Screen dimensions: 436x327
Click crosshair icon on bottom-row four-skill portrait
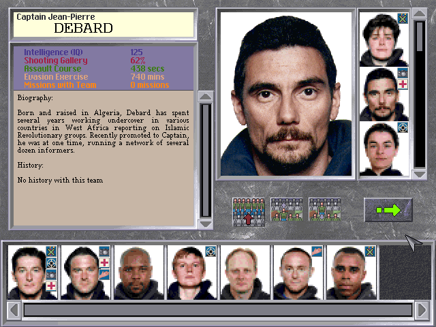51,263
